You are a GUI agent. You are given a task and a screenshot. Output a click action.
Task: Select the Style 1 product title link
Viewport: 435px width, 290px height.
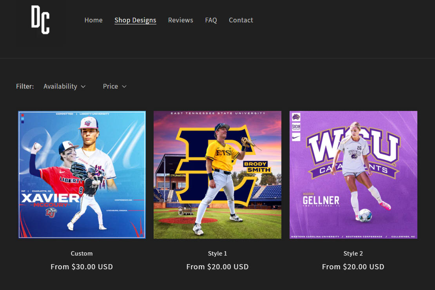[217, 254]
